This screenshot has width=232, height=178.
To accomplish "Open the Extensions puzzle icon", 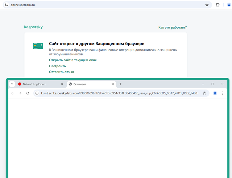I will coord(217,5).
